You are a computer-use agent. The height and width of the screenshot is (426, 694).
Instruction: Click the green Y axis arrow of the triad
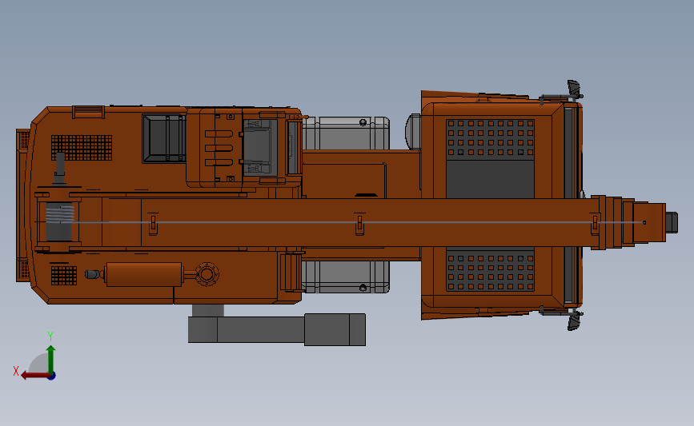coord(51,360)
